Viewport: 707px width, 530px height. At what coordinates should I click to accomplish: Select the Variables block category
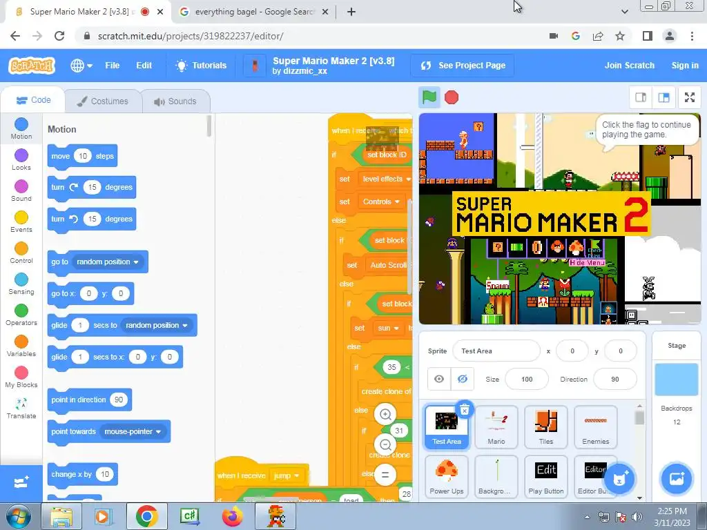pyautogui.click(x=21, y=346)
